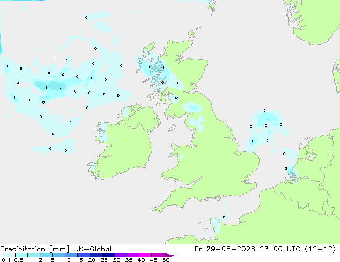The image size is (340, 262).
Task: Click the '50' legend scale number
Action: 166,260
